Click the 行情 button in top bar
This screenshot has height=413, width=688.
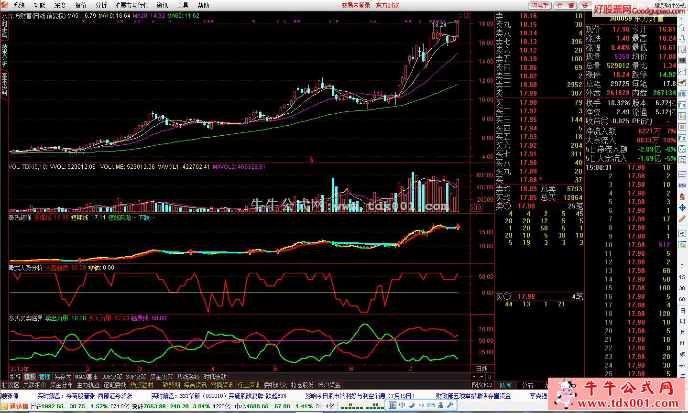pos(566,5)
